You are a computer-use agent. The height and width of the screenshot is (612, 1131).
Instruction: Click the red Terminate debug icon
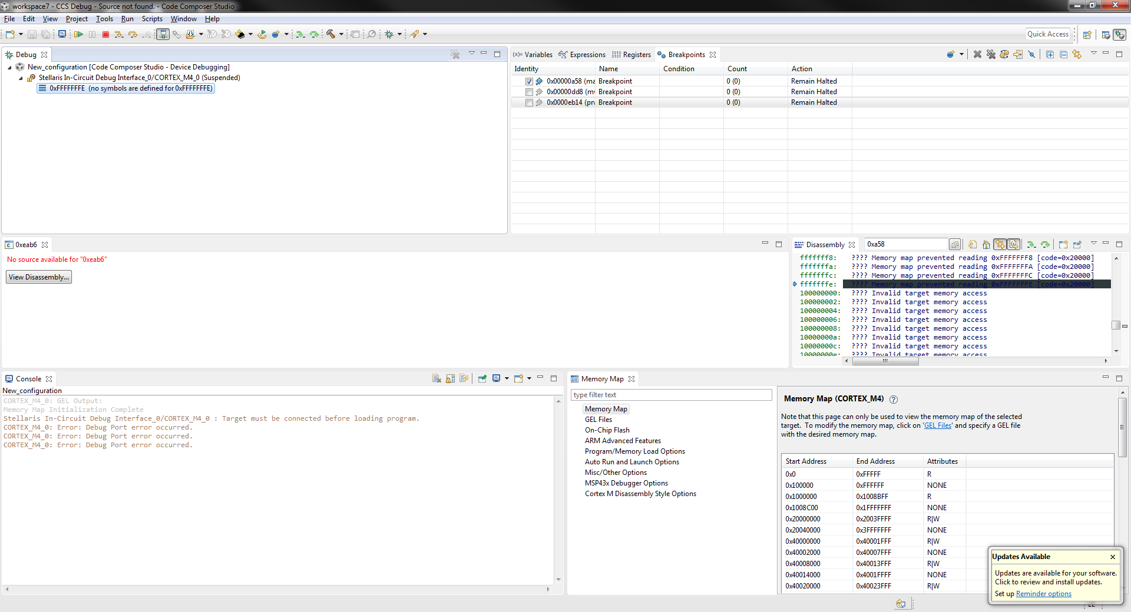point(106,35)
